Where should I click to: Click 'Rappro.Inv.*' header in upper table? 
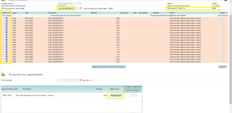click(x=6, y=13)
